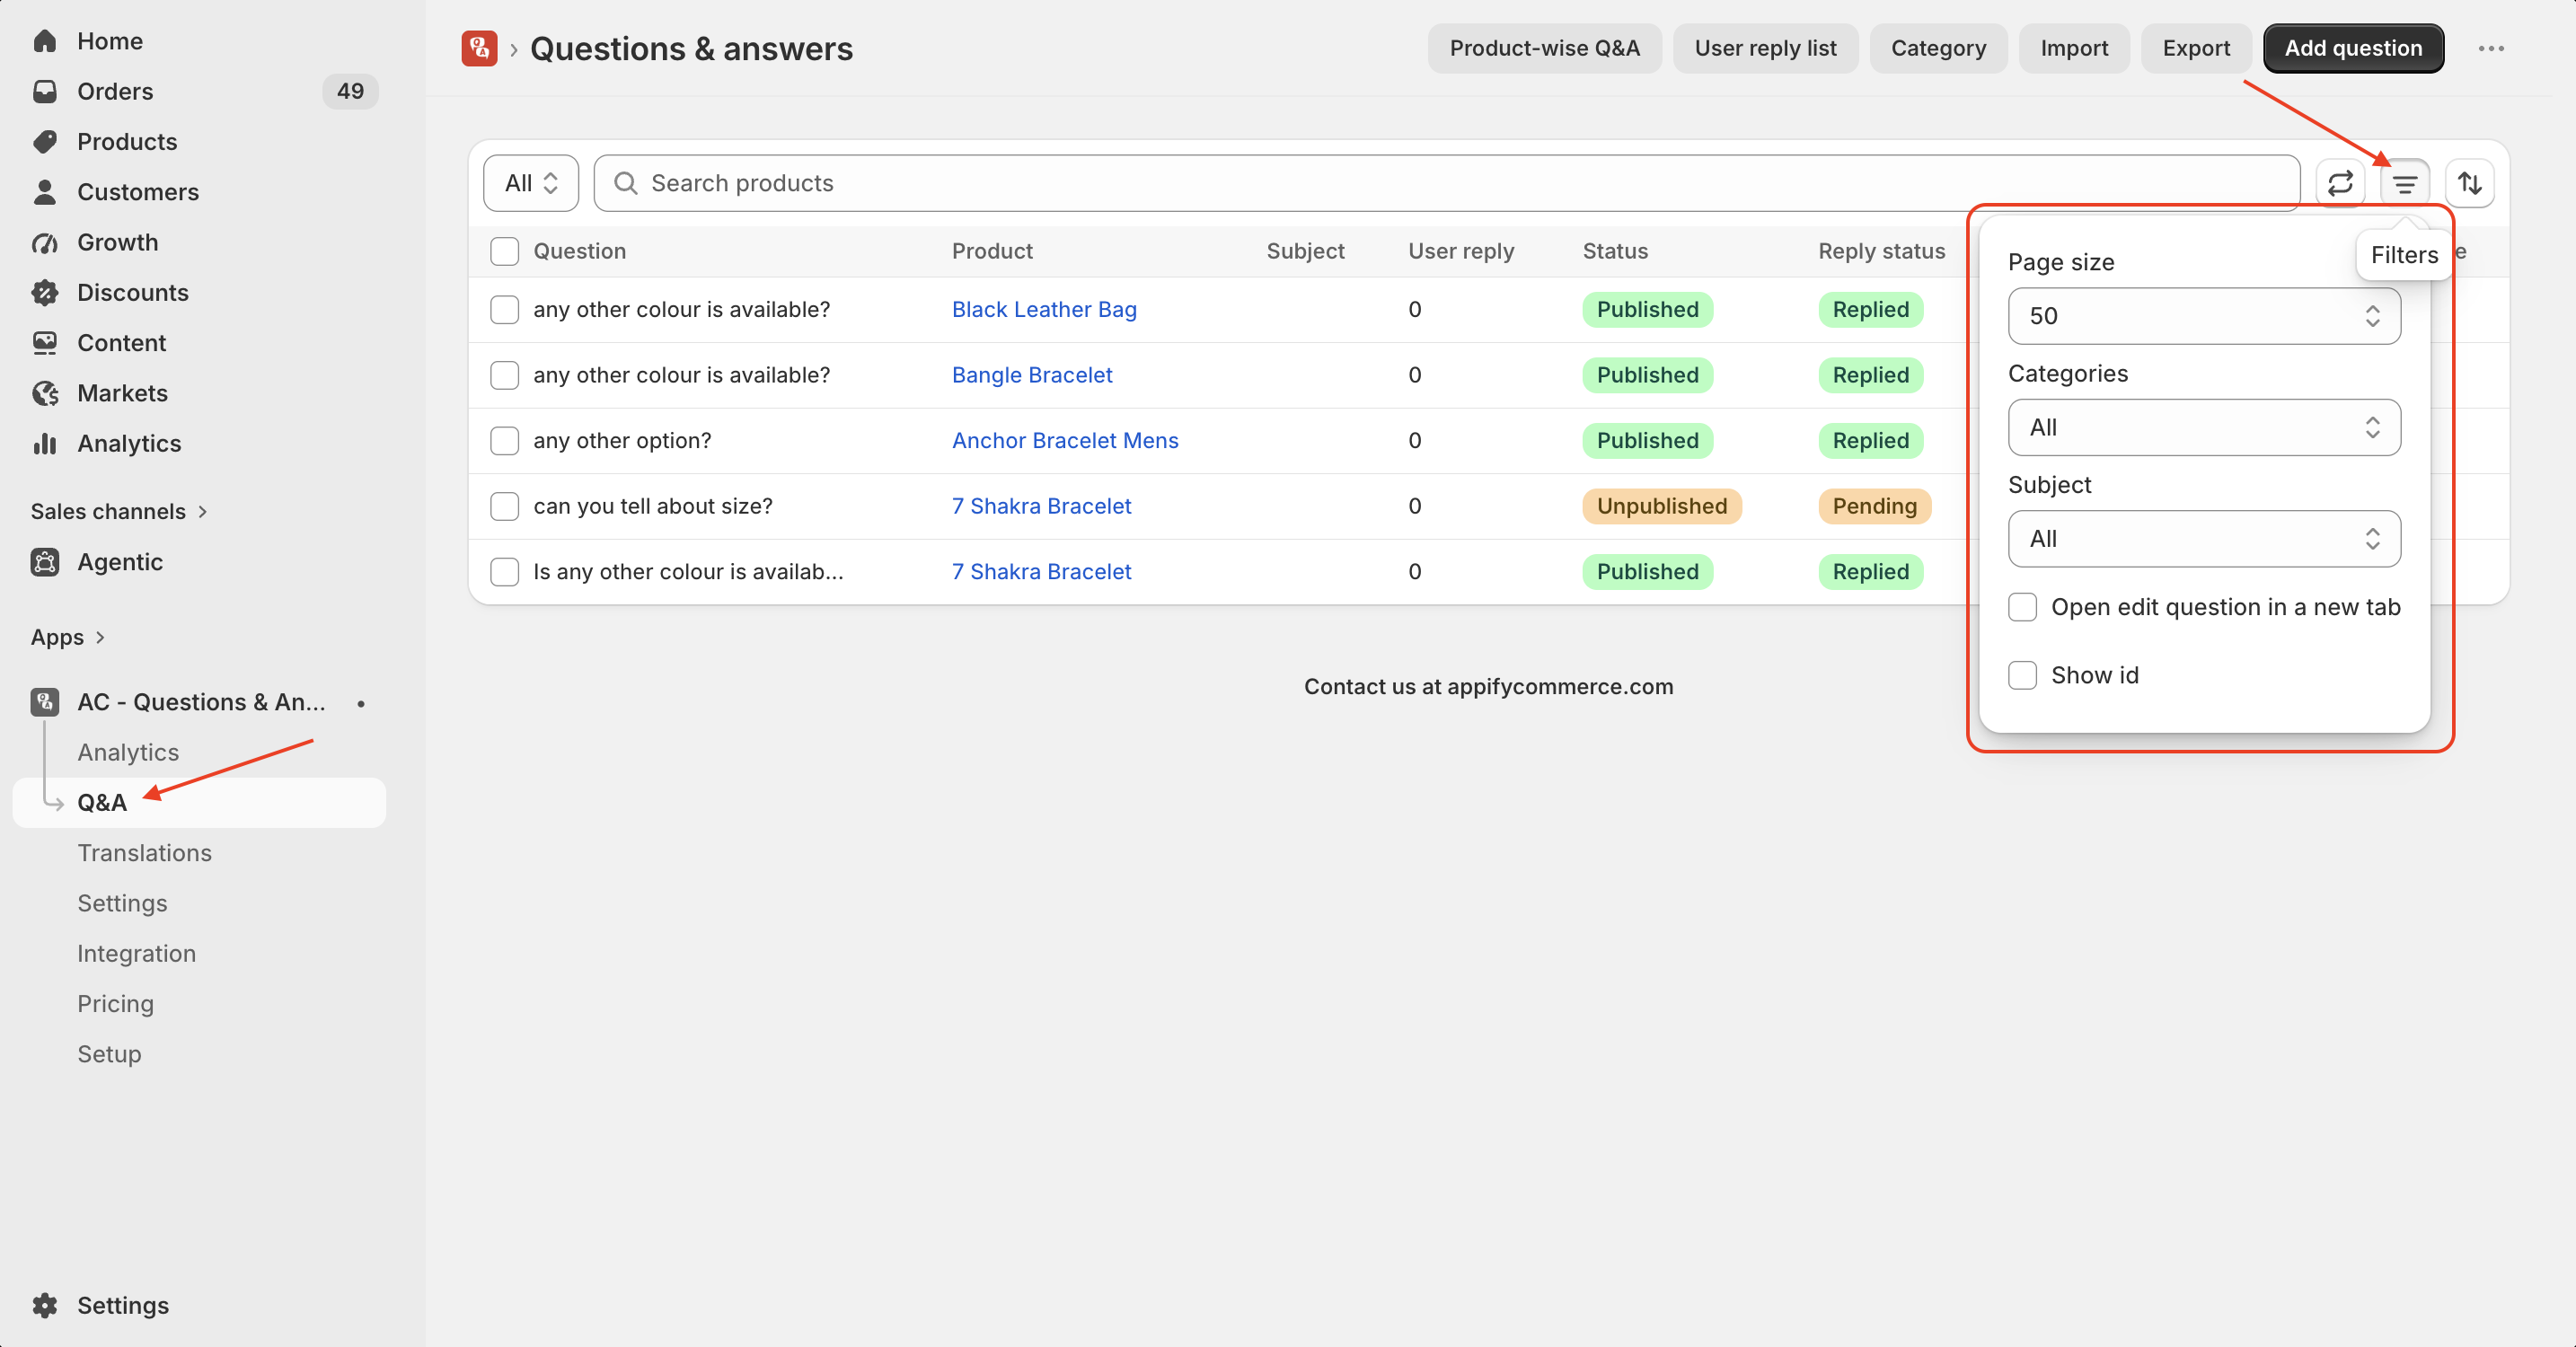The height and width of the screenshot is (1347, 2576).
Task: Check the 'any other option?' row checkbox
Action: click(x=505, y=441)
